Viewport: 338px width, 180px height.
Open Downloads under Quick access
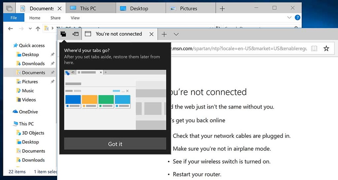(31, 63)
